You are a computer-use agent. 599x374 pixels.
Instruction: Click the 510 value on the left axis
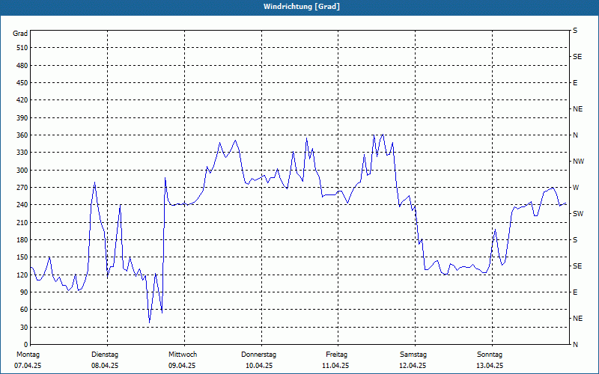[22, 48]
